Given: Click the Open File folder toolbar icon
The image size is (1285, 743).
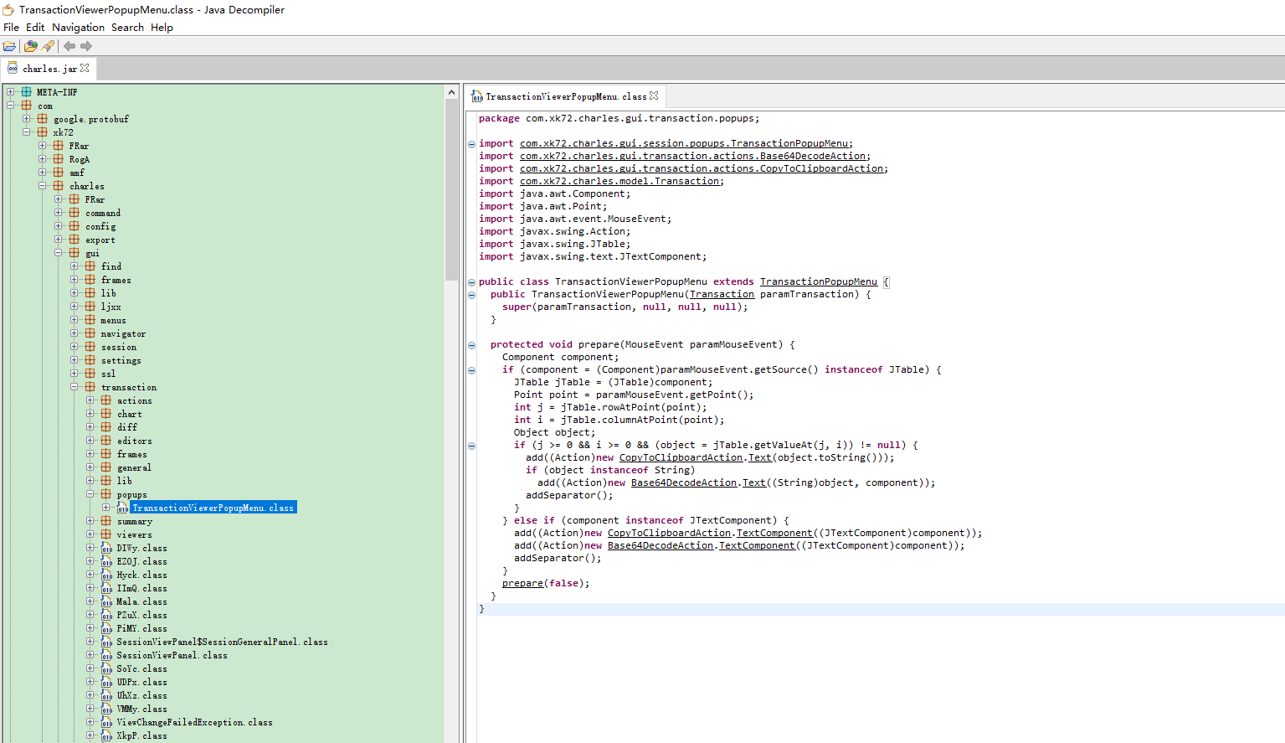Looking at the screenshot, I should pos(9,46).
